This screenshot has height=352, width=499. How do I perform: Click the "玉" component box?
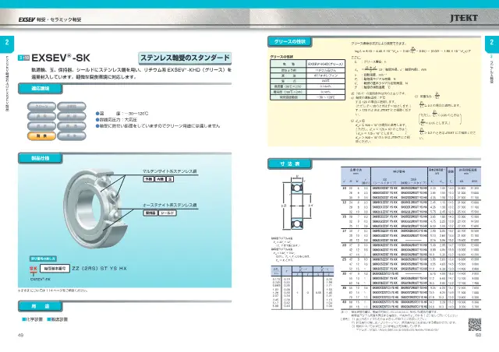tap(170, 179)
